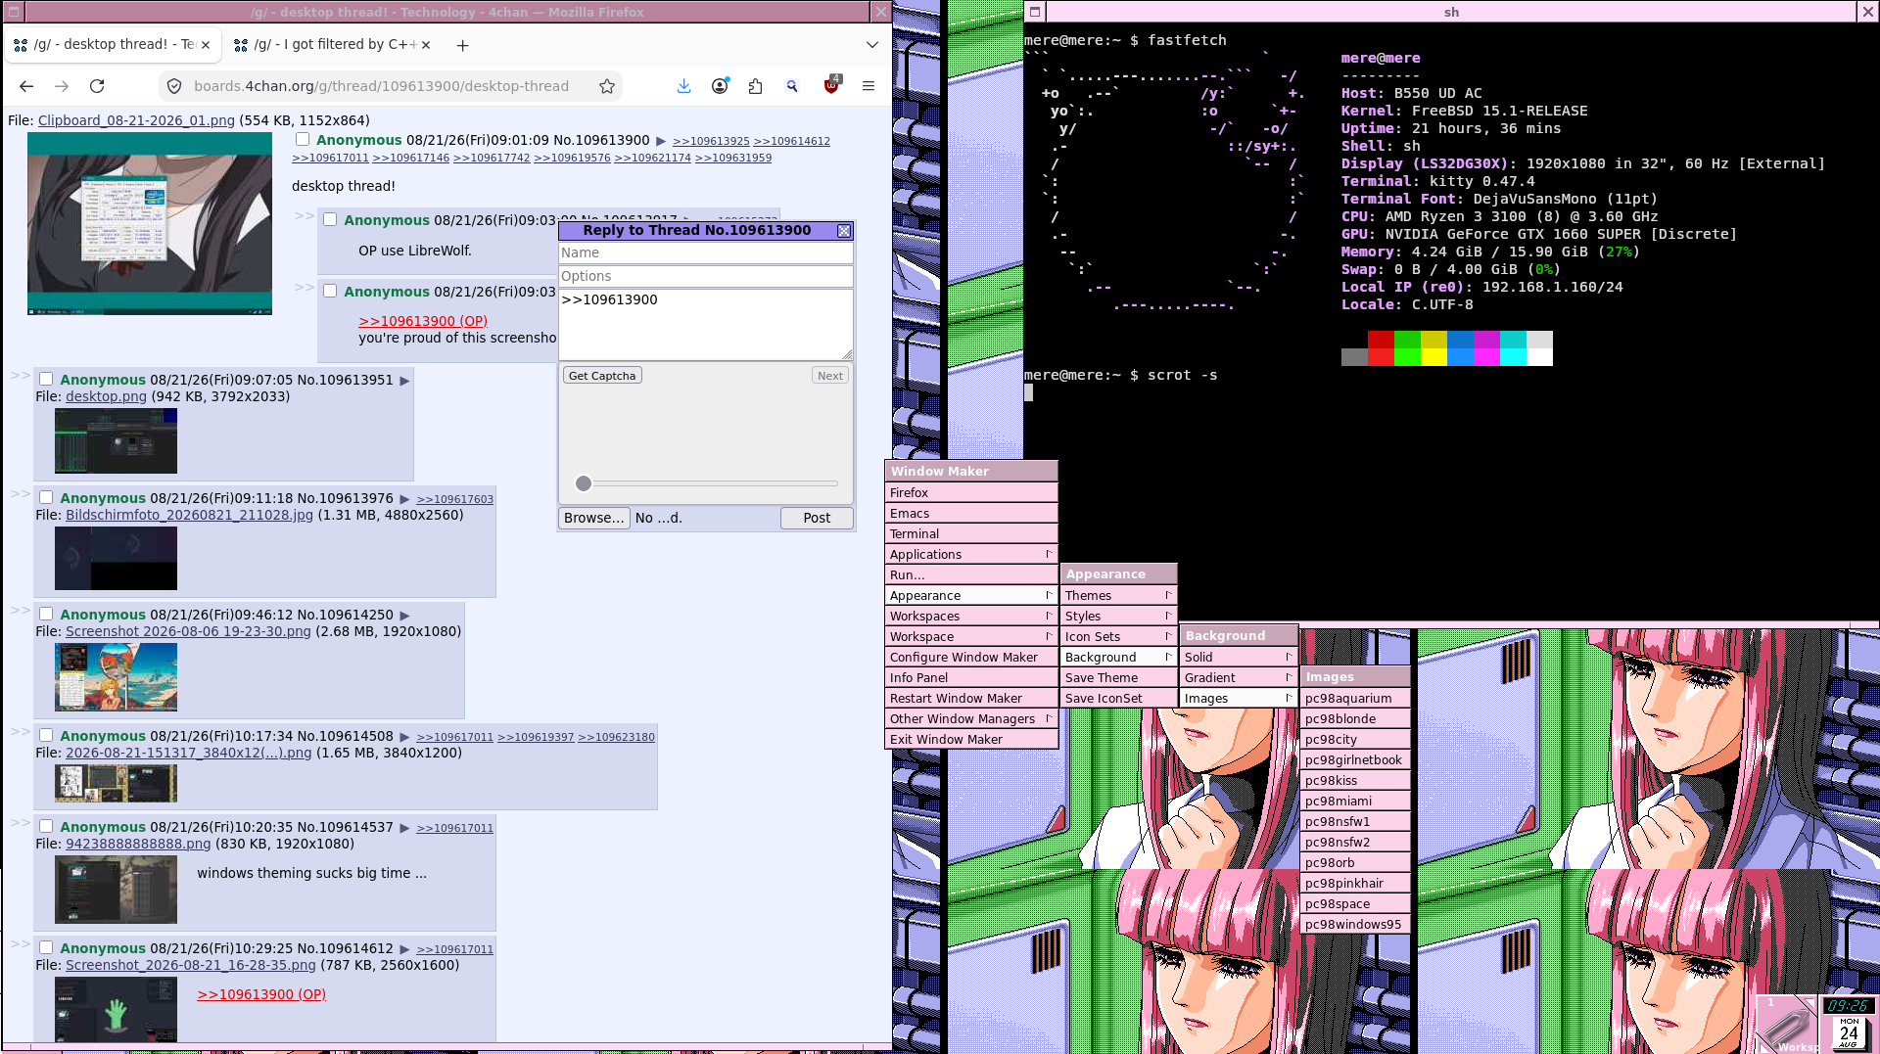
Task: Open the desktop.png file link
Action: (x=106, y=397)
